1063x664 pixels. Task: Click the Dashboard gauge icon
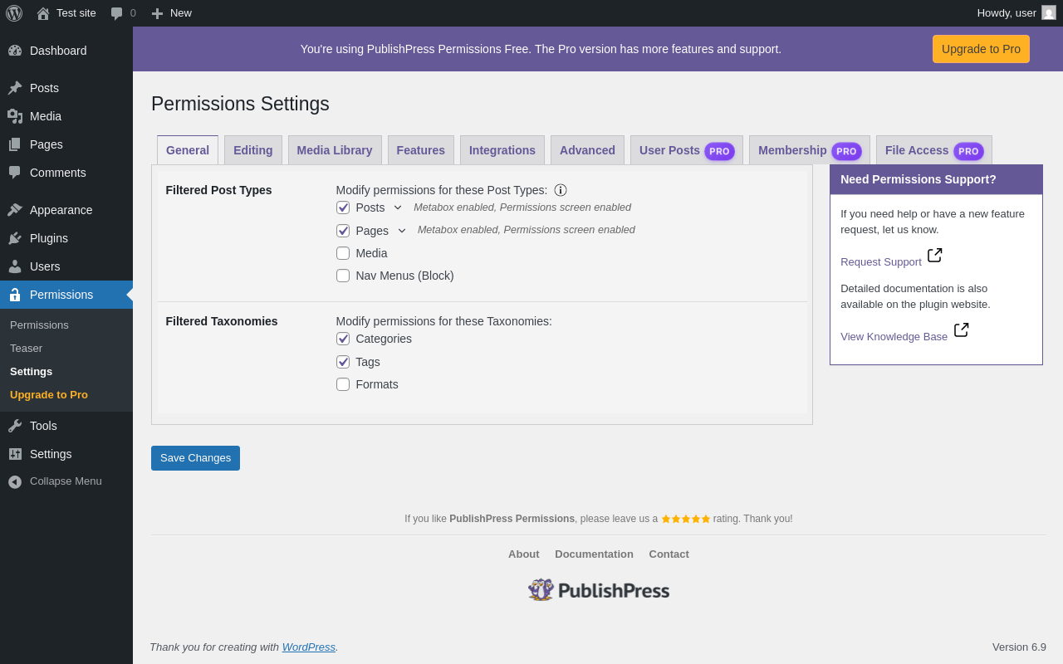point(15,51)
